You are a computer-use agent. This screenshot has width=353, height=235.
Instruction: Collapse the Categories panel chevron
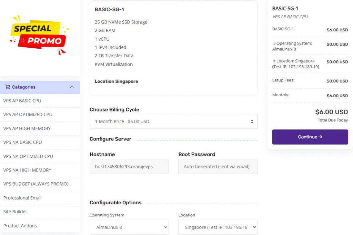(72, 87)
